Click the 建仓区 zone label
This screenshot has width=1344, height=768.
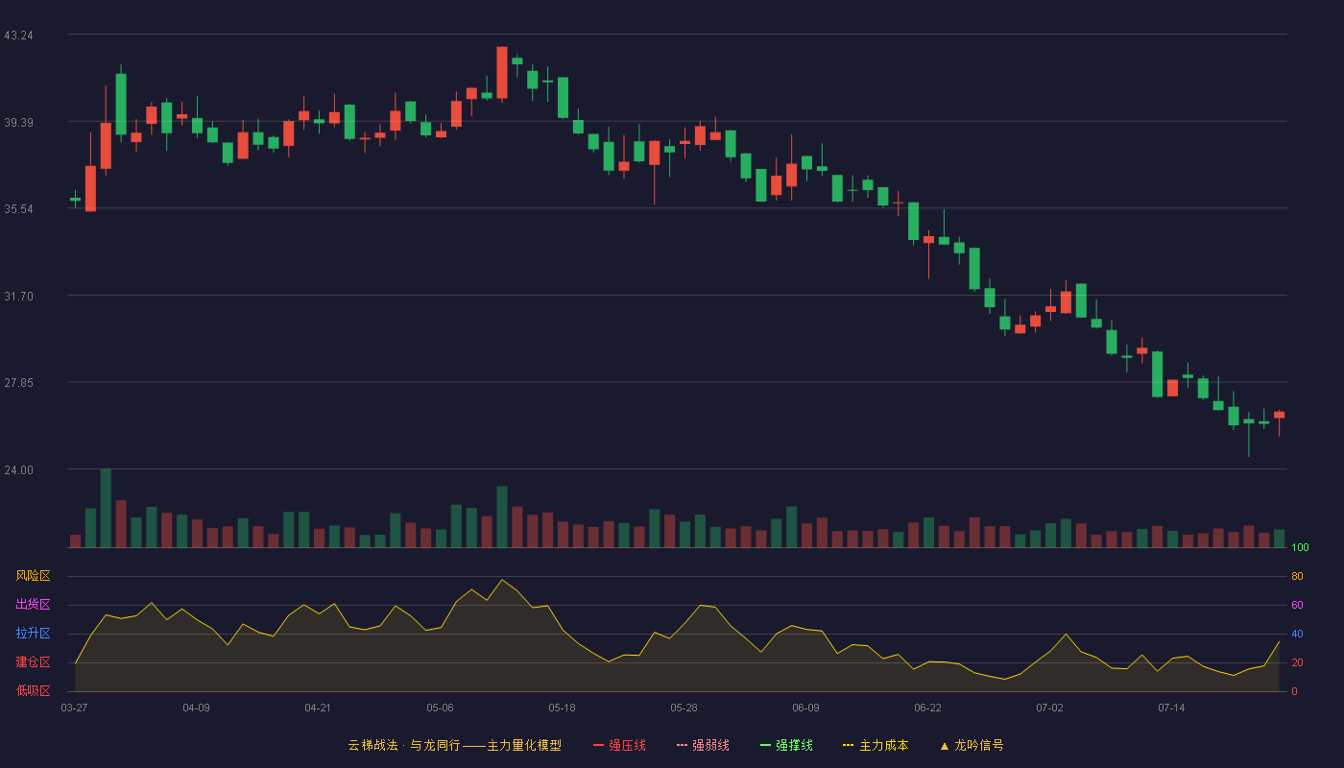(33, 662)
